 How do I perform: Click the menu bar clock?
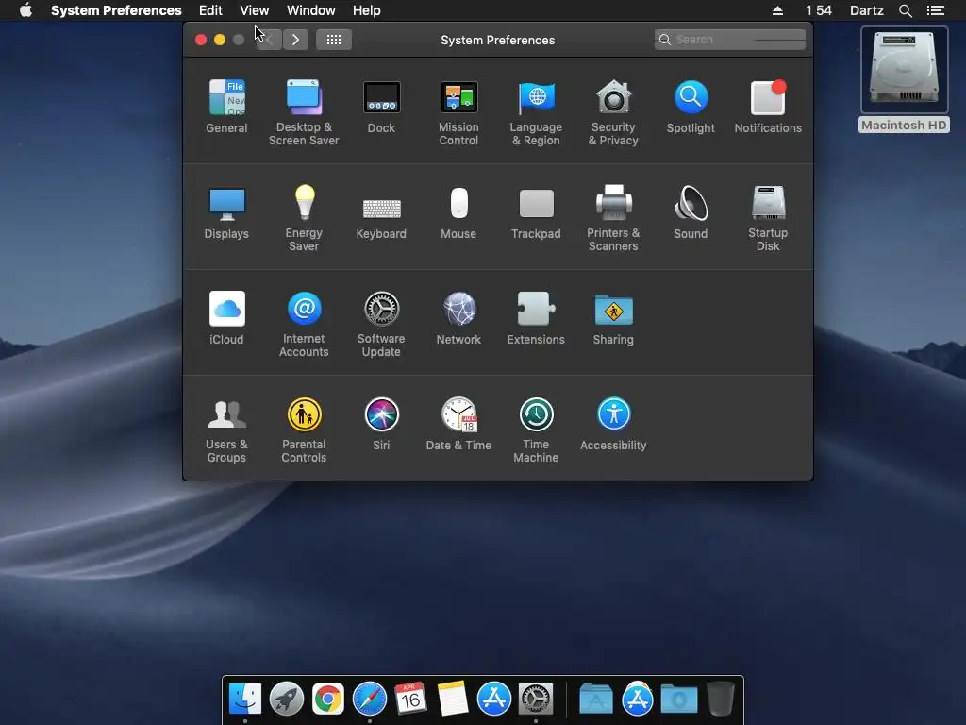click(x=819, y=10)
